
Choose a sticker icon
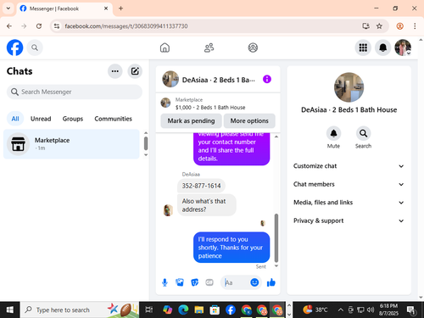tap(194, 282)
